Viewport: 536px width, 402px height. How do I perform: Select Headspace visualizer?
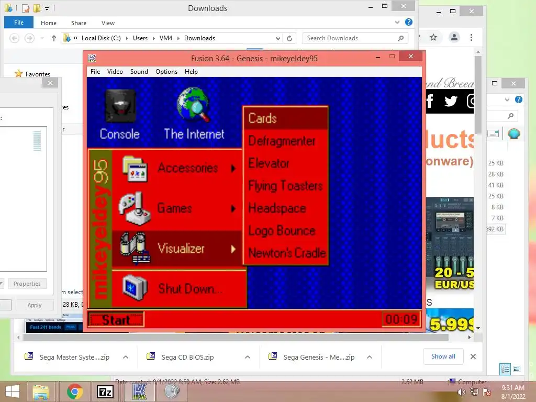click(286, 208)
